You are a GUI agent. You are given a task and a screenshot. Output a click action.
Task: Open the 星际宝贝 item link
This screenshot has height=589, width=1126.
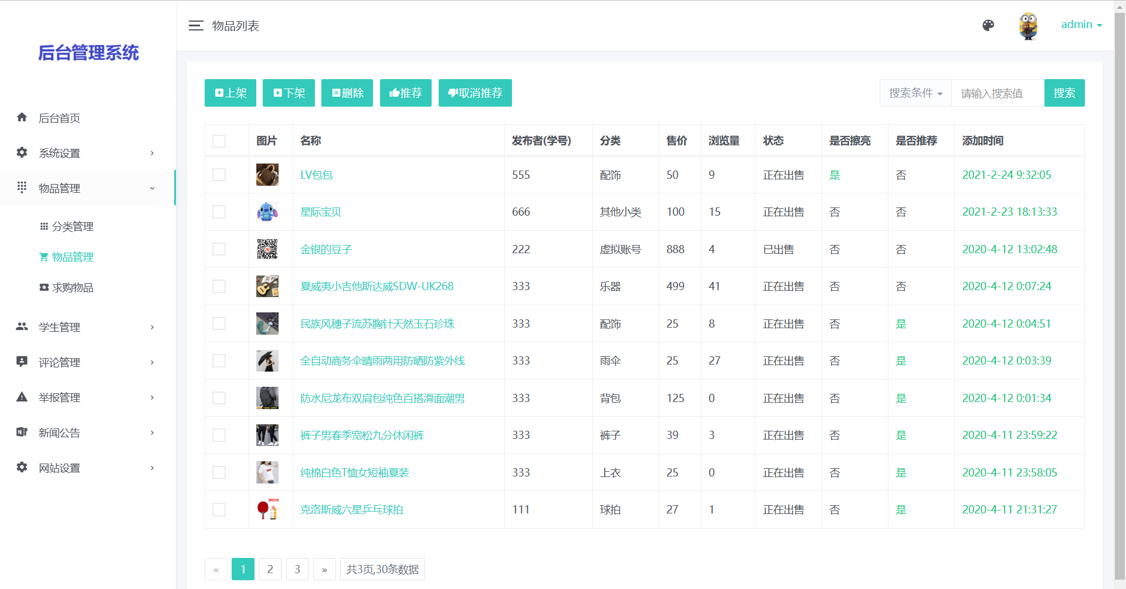tap(321, 212)
